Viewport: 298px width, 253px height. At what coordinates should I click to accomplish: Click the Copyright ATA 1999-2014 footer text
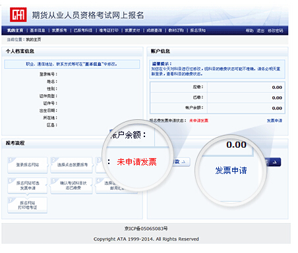coord(146,239)
